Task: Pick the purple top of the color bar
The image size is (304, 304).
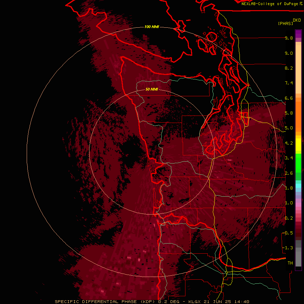Action: click(298, 34)
